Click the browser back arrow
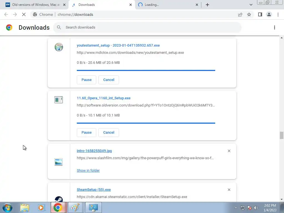This screenshot has height=213, width=284. [6, 14]
